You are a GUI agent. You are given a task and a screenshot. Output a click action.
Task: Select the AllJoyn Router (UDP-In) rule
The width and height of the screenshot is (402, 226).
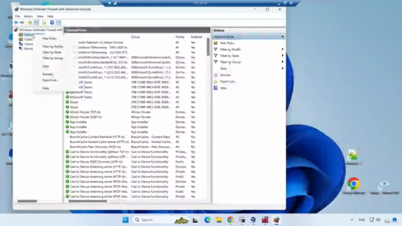click(x=85, y=117)
